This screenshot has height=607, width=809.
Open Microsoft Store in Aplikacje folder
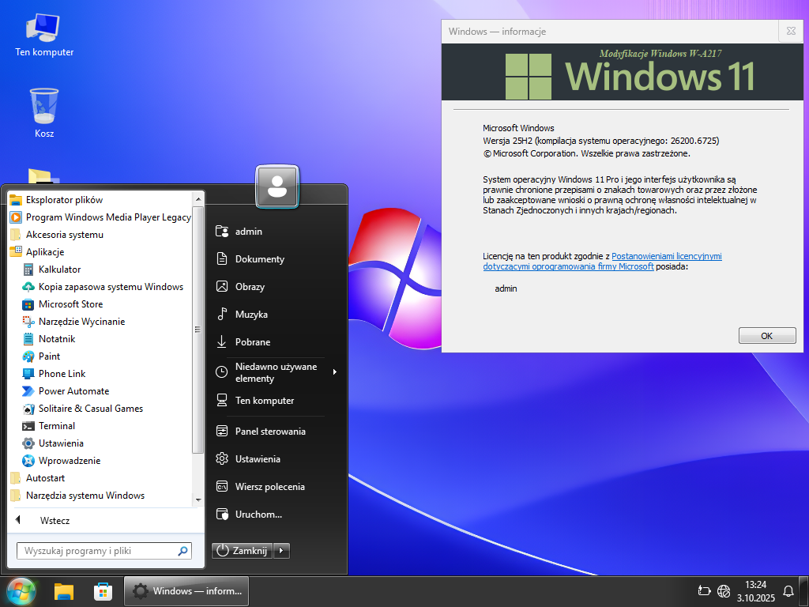point(70,304)
